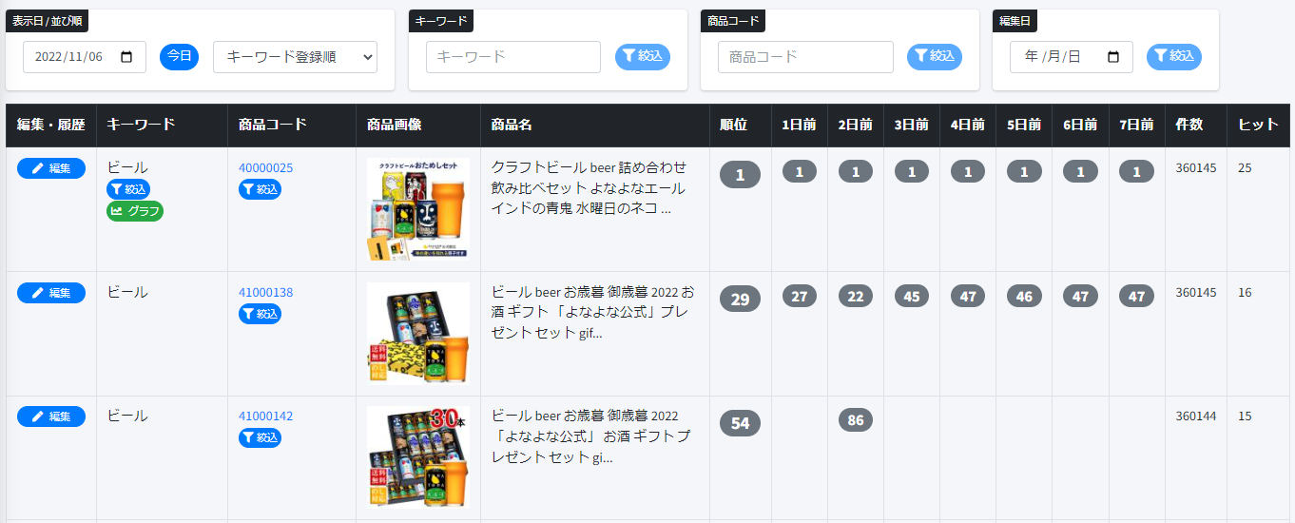Click 絞込 filter under code 41000138

pyautogui.click(x=260, y=314)
